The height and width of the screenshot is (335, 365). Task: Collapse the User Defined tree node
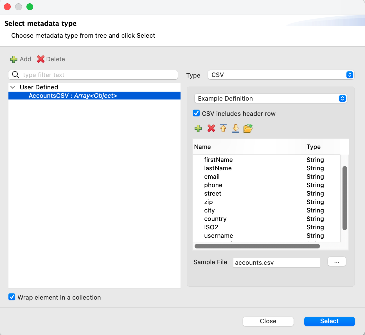coord(12,87)
